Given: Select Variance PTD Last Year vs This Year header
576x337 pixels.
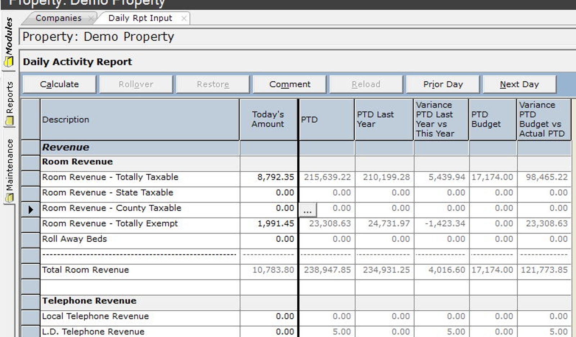Looking at the screenshot, I should [x=441, y=120].
